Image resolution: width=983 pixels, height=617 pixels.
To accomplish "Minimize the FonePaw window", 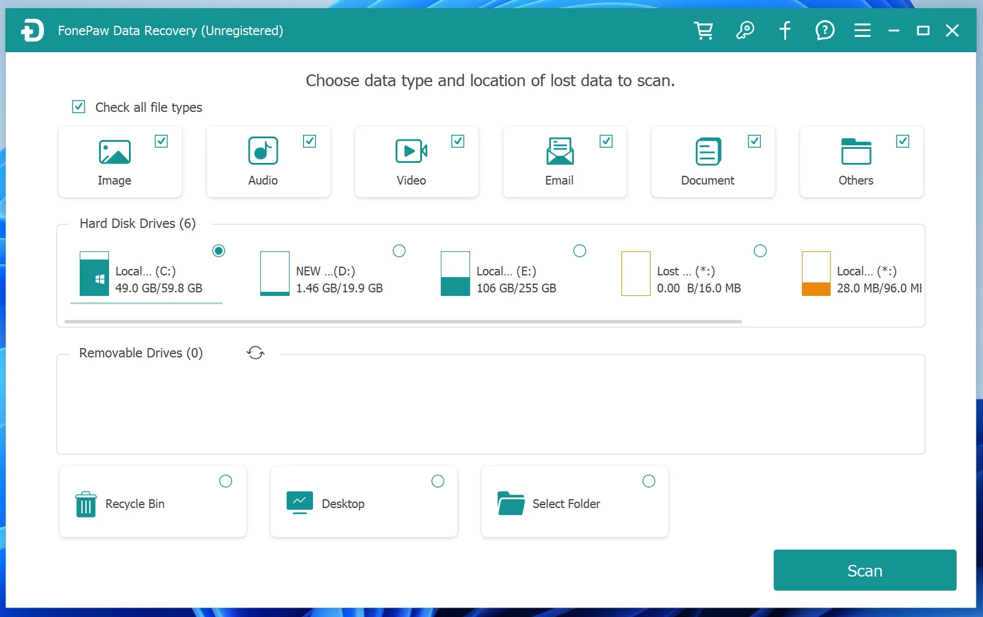I will point(893,30).
